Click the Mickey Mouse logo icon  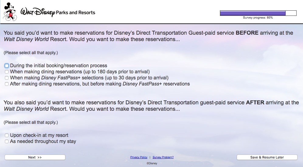click(x=10, y=12)
